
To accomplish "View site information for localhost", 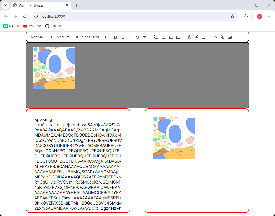I will click(36, 16).
